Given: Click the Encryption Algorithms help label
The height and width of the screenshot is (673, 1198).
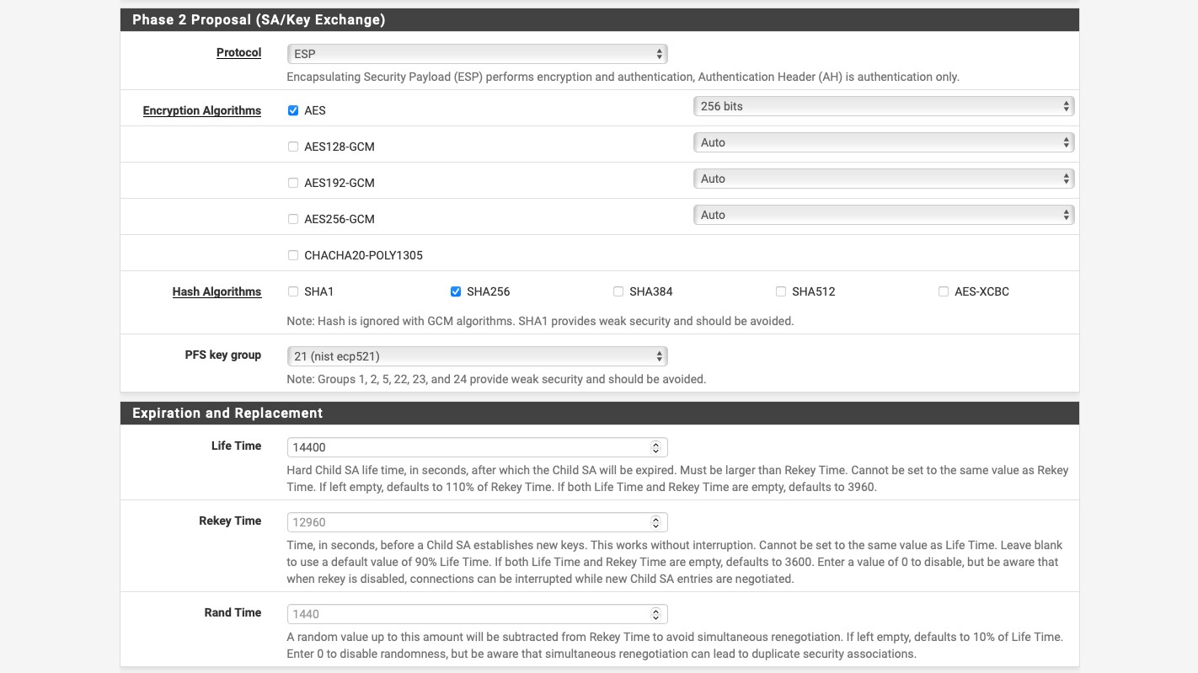Looking at the screenshot, I should (x=201, y=110).
